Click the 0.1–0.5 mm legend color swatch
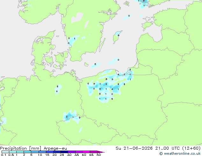 pos(5,152)
